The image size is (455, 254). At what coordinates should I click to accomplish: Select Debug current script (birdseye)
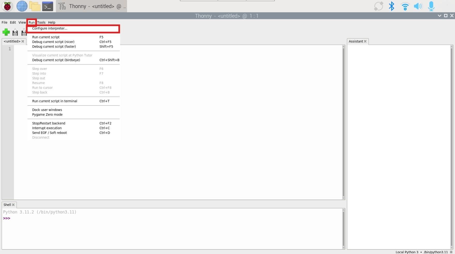[x=73, y=60]
